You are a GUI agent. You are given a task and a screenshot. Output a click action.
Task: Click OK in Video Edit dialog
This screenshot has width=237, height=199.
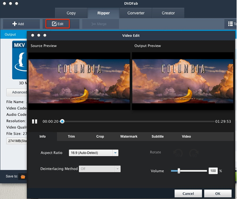(218, 193)
